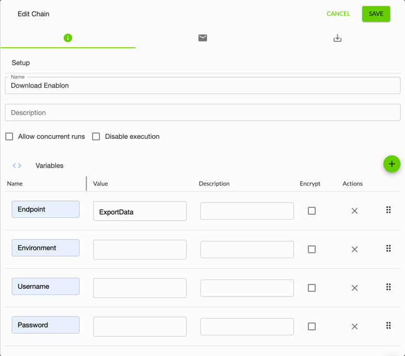Click the green add variable plus button

tap(391, 164)
